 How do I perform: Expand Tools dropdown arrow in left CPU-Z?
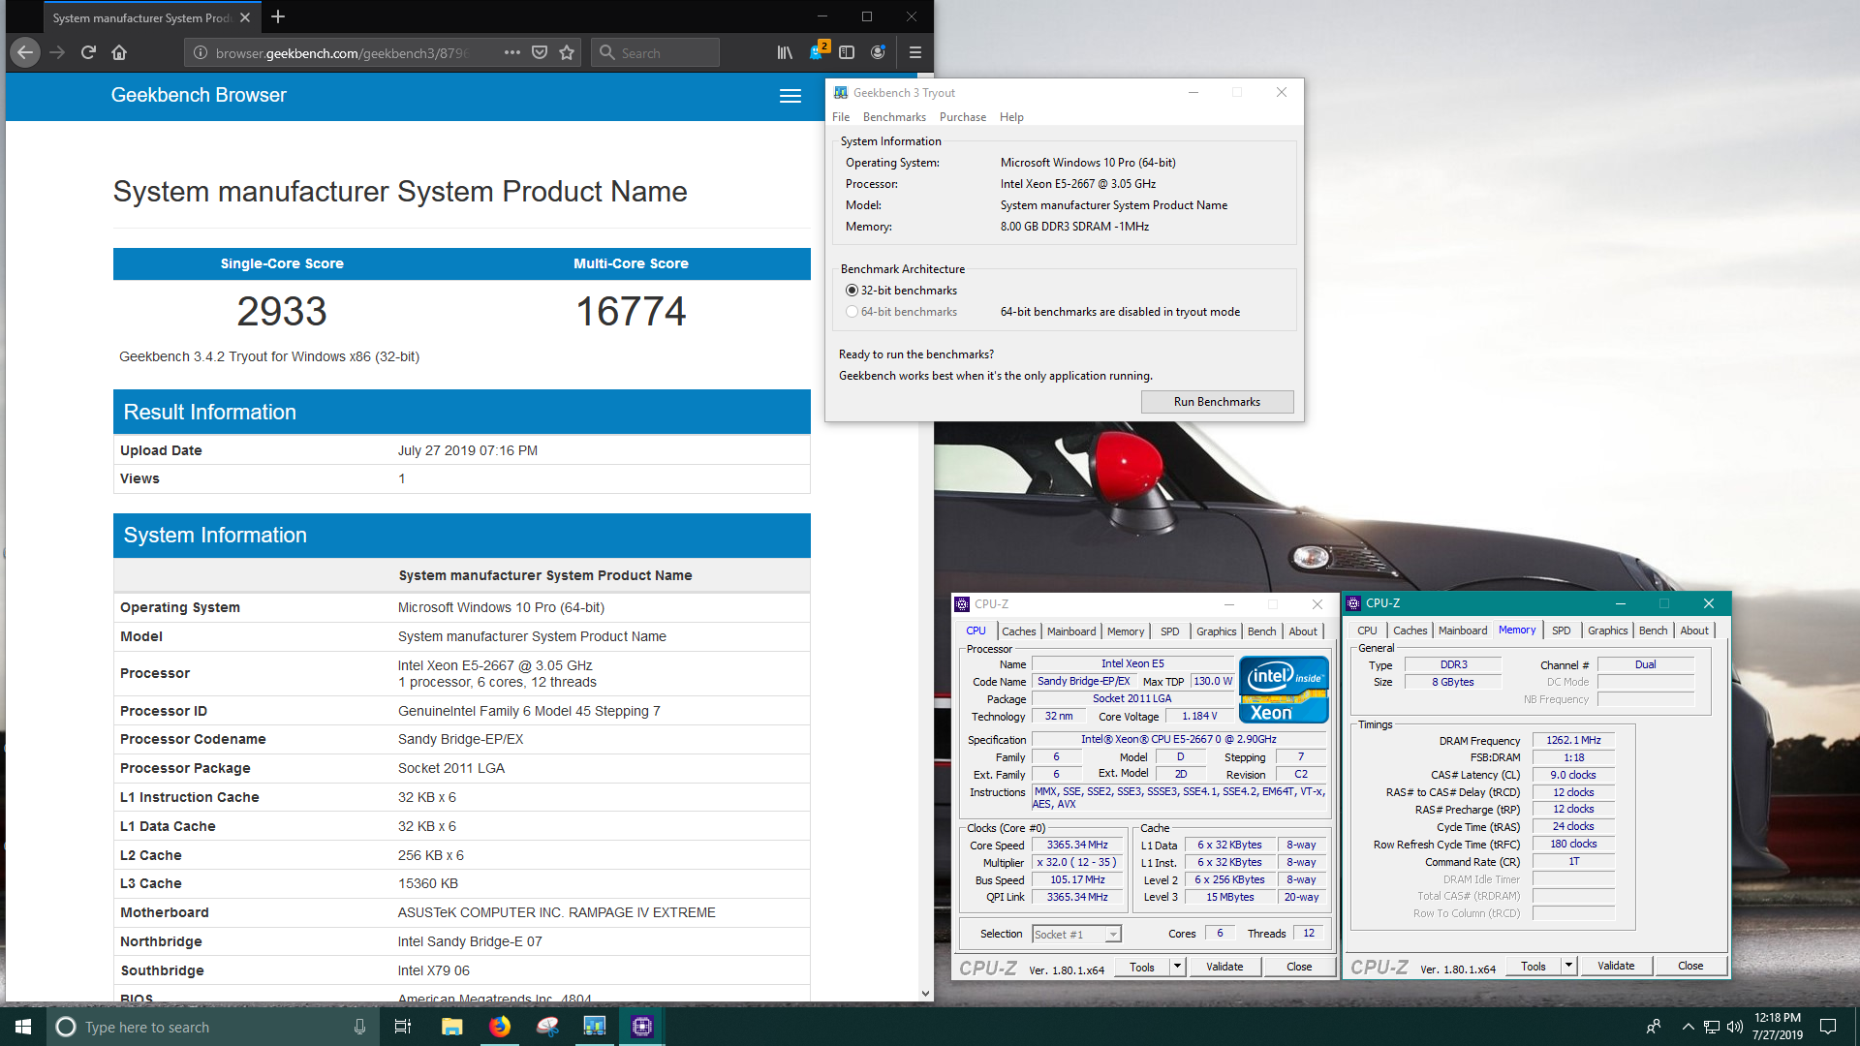pos(1177,967)
